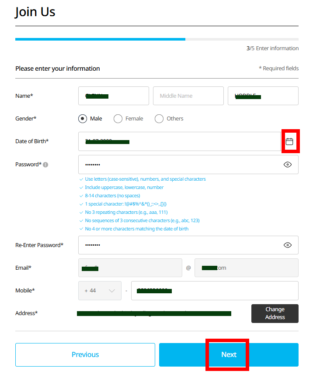Screen dimensions: 313x381
Task: Click the mobile number input field
Action: pyautogui.click(x=214, y=291)
